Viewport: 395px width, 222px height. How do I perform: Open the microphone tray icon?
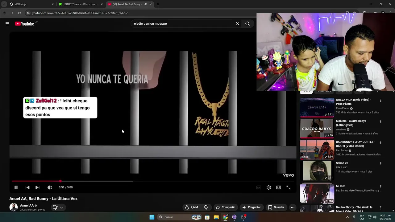coord(354,217)
